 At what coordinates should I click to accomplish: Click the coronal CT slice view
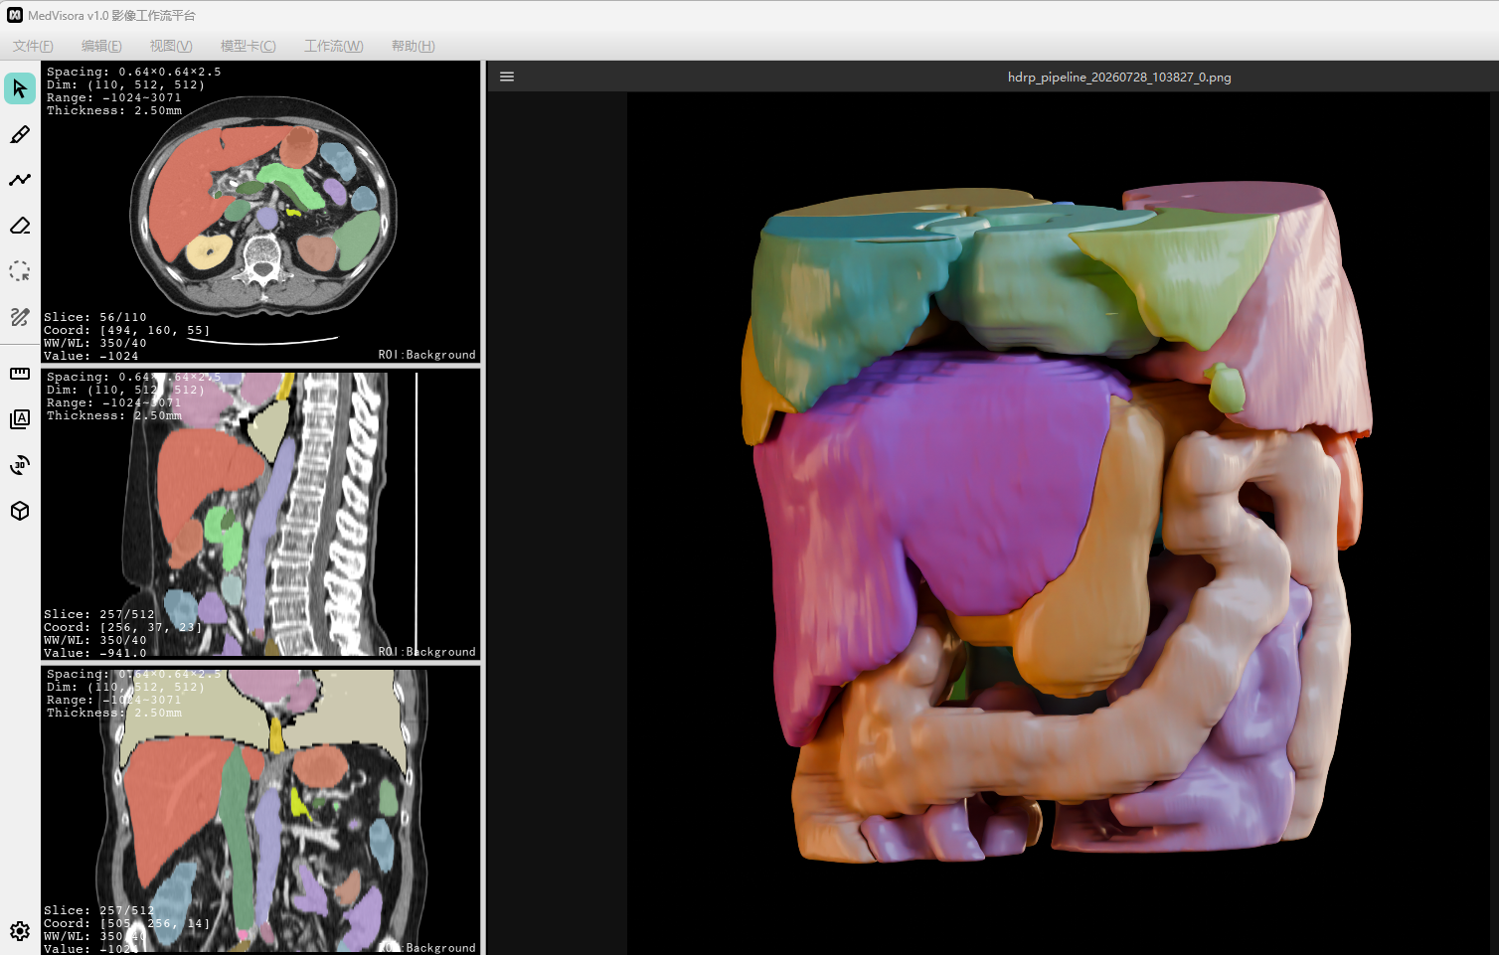[260, 810]
